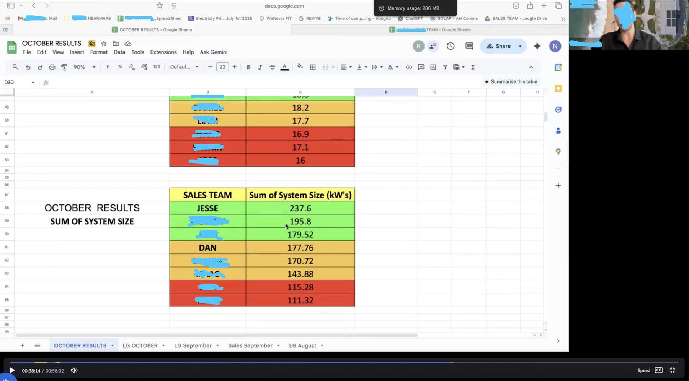
Task: Click the font size field showing 22
Action: coord(222,67)
